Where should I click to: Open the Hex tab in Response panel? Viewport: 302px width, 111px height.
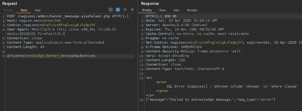pos(176,10)
